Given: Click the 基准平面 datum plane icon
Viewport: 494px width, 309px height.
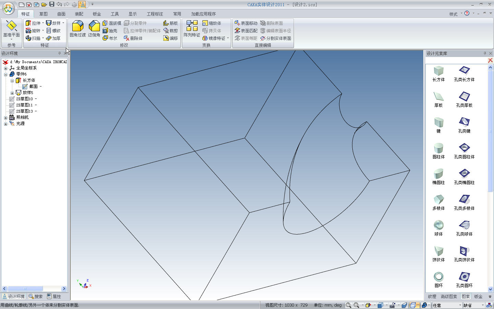Looking at the screenshot, I should coord(11,28).
